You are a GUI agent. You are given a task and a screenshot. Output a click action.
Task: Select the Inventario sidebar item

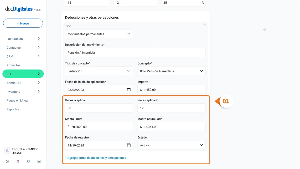13,92
